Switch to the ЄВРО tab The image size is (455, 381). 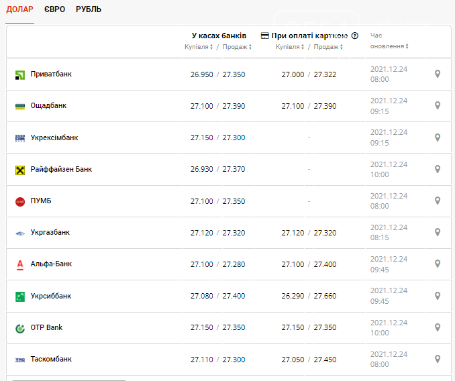[x=54, y=9]
